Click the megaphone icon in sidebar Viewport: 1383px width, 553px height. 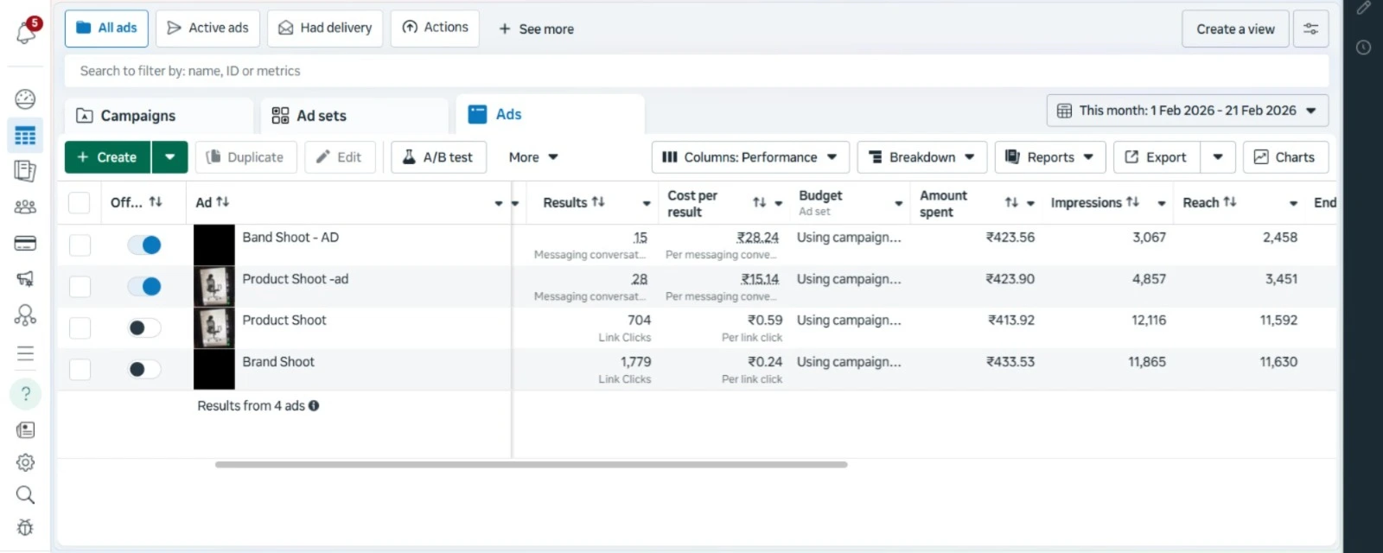coord(26,279)
